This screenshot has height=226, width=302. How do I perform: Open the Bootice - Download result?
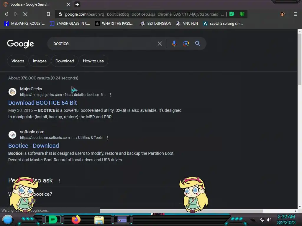coord(34,146)
